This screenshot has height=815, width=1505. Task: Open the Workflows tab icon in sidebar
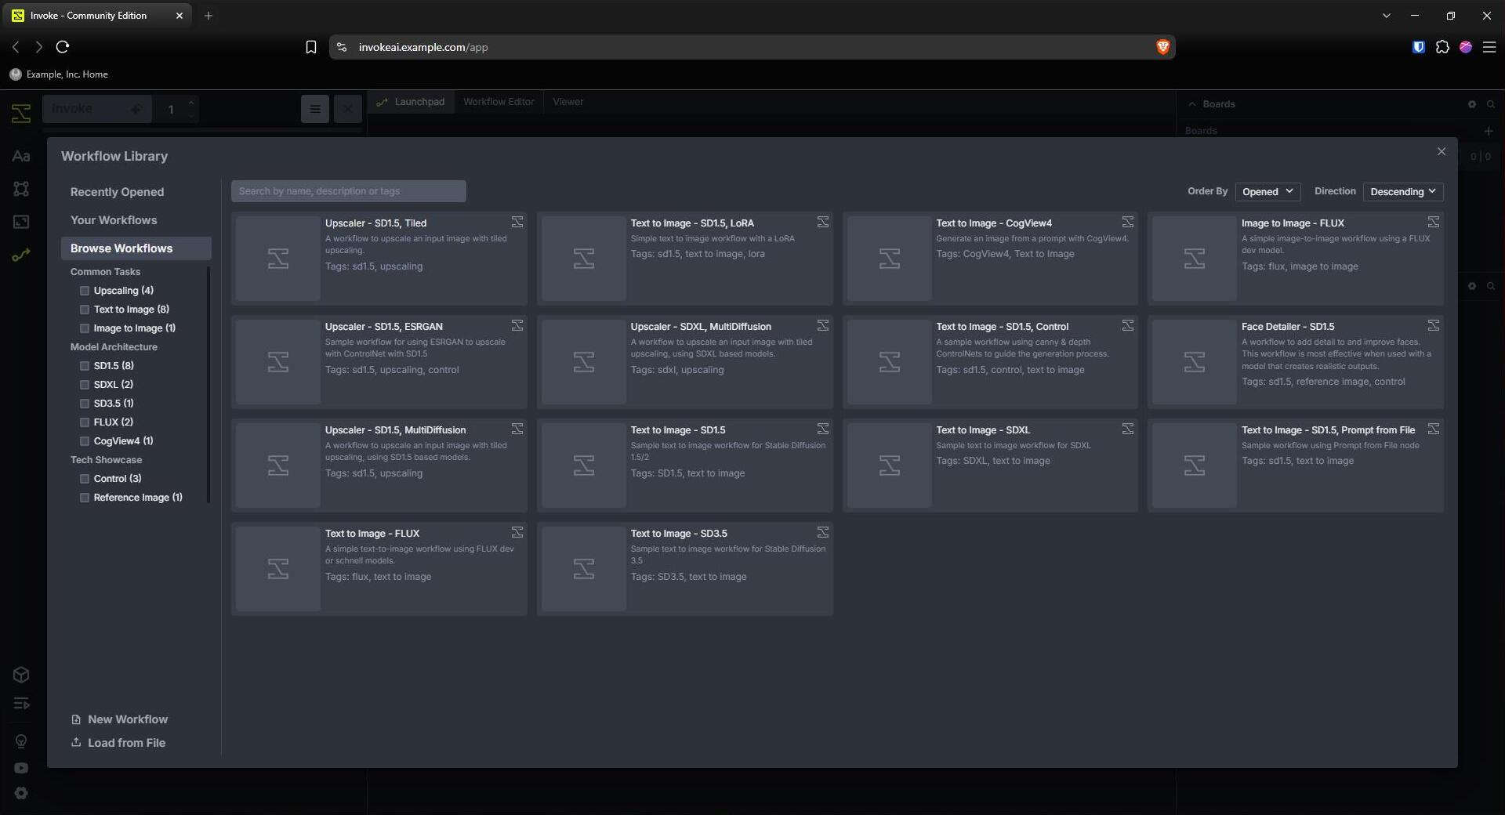pyautogui.click(x=21, y=255)
